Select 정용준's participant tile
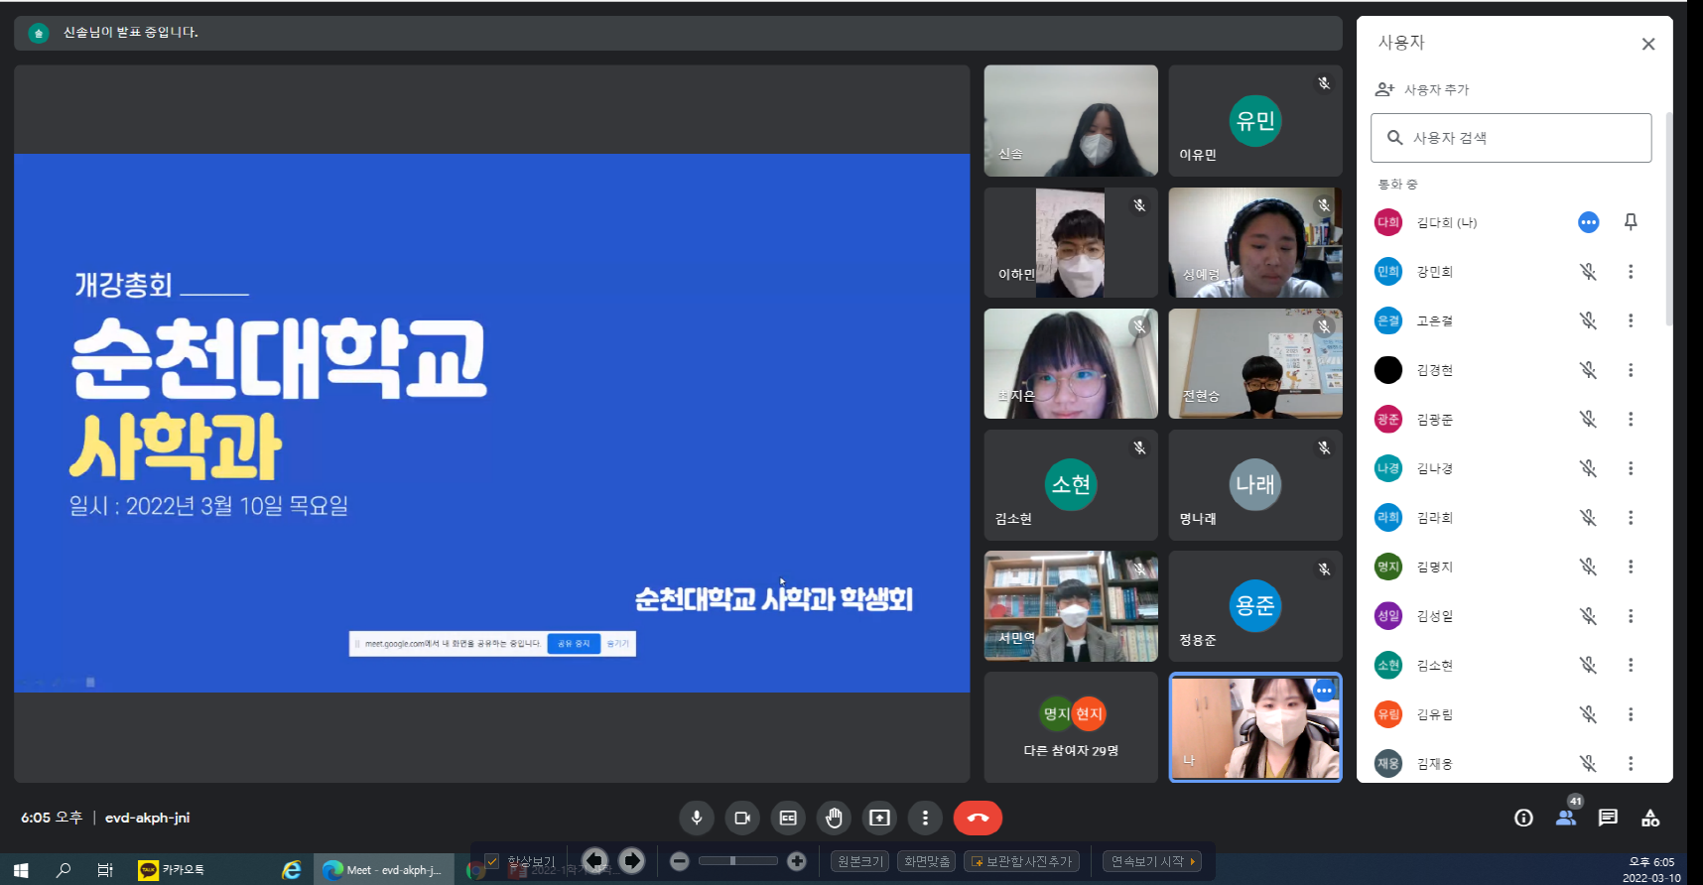Screen dimensions: 1703x885 1255,606
